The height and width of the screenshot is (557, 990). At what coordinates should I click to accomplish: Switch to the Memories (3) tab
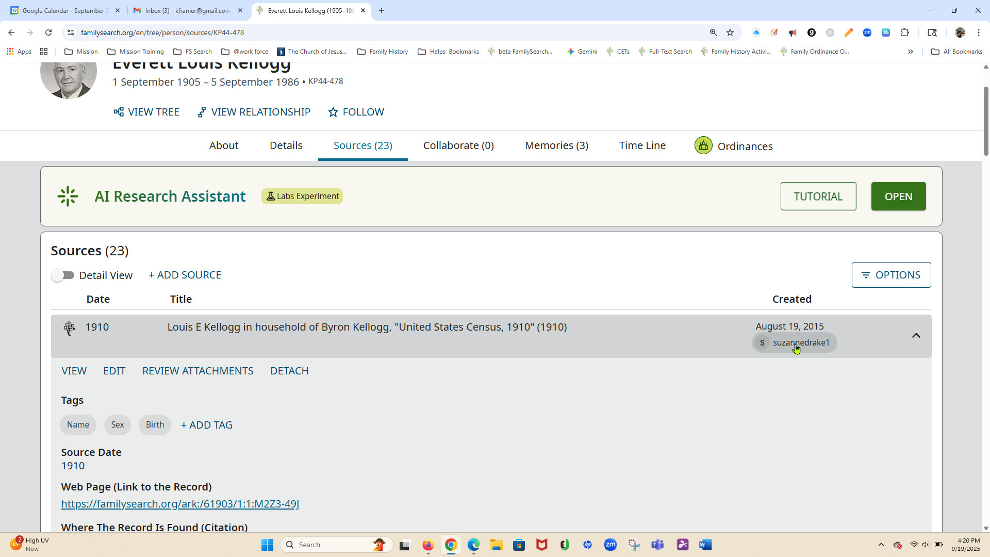click(556, 145)
